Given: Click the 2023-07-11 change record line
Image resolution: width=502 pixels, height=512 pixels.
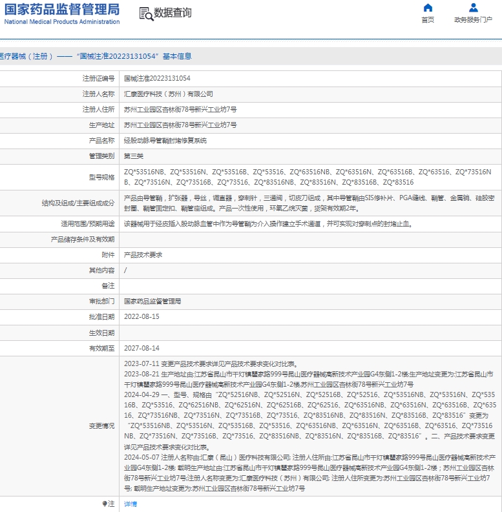Looking at the screenshot, I should click(211, 364).
